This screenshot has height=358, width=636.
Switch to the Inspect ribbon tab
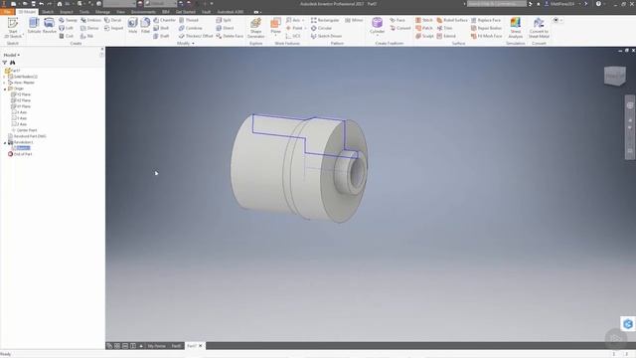click(67, 12)
